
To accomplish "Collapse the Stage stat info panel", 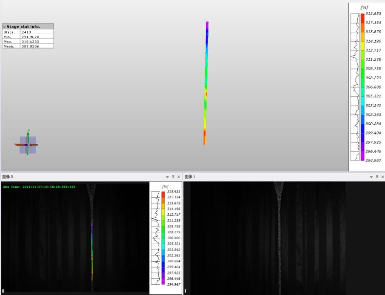I will pyautogui.click(x=4, y=26).
